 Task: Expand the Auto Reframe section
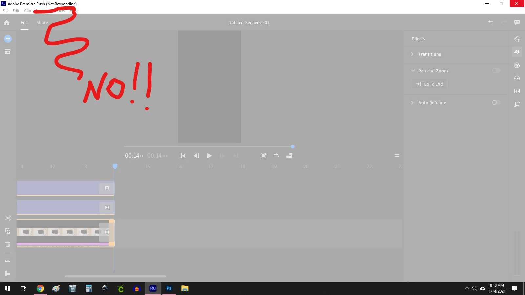click(412, 103)
